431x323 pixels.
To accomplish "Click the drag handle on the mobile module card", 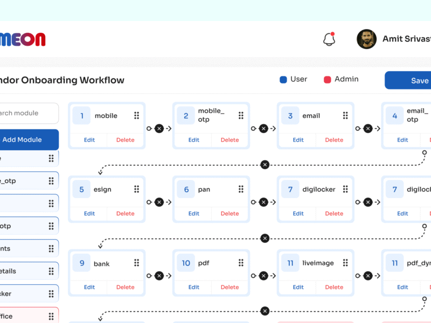I will (x=136, y=115).
